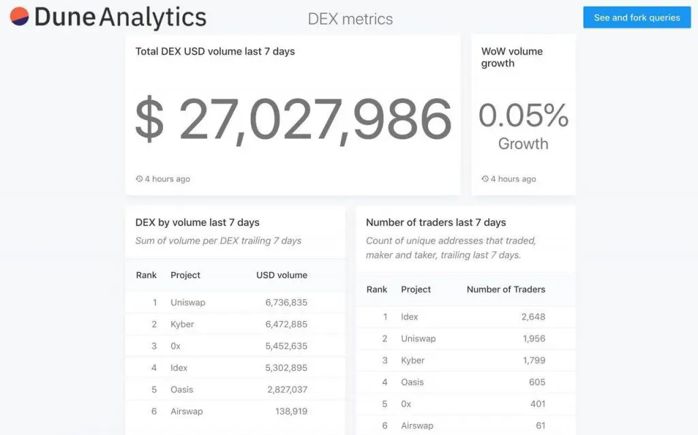698x435 pixels.
Task: Select Idex in the traders table
Action: coord(410,316)
